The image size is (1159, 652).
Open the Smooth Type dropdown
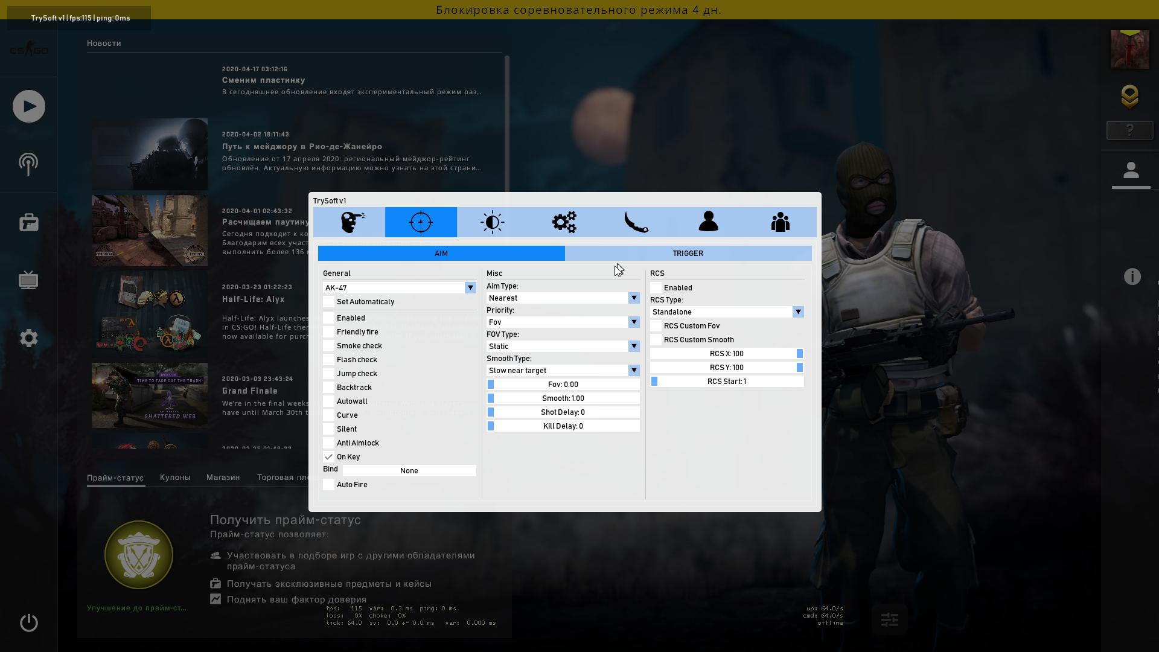[633, 371]
